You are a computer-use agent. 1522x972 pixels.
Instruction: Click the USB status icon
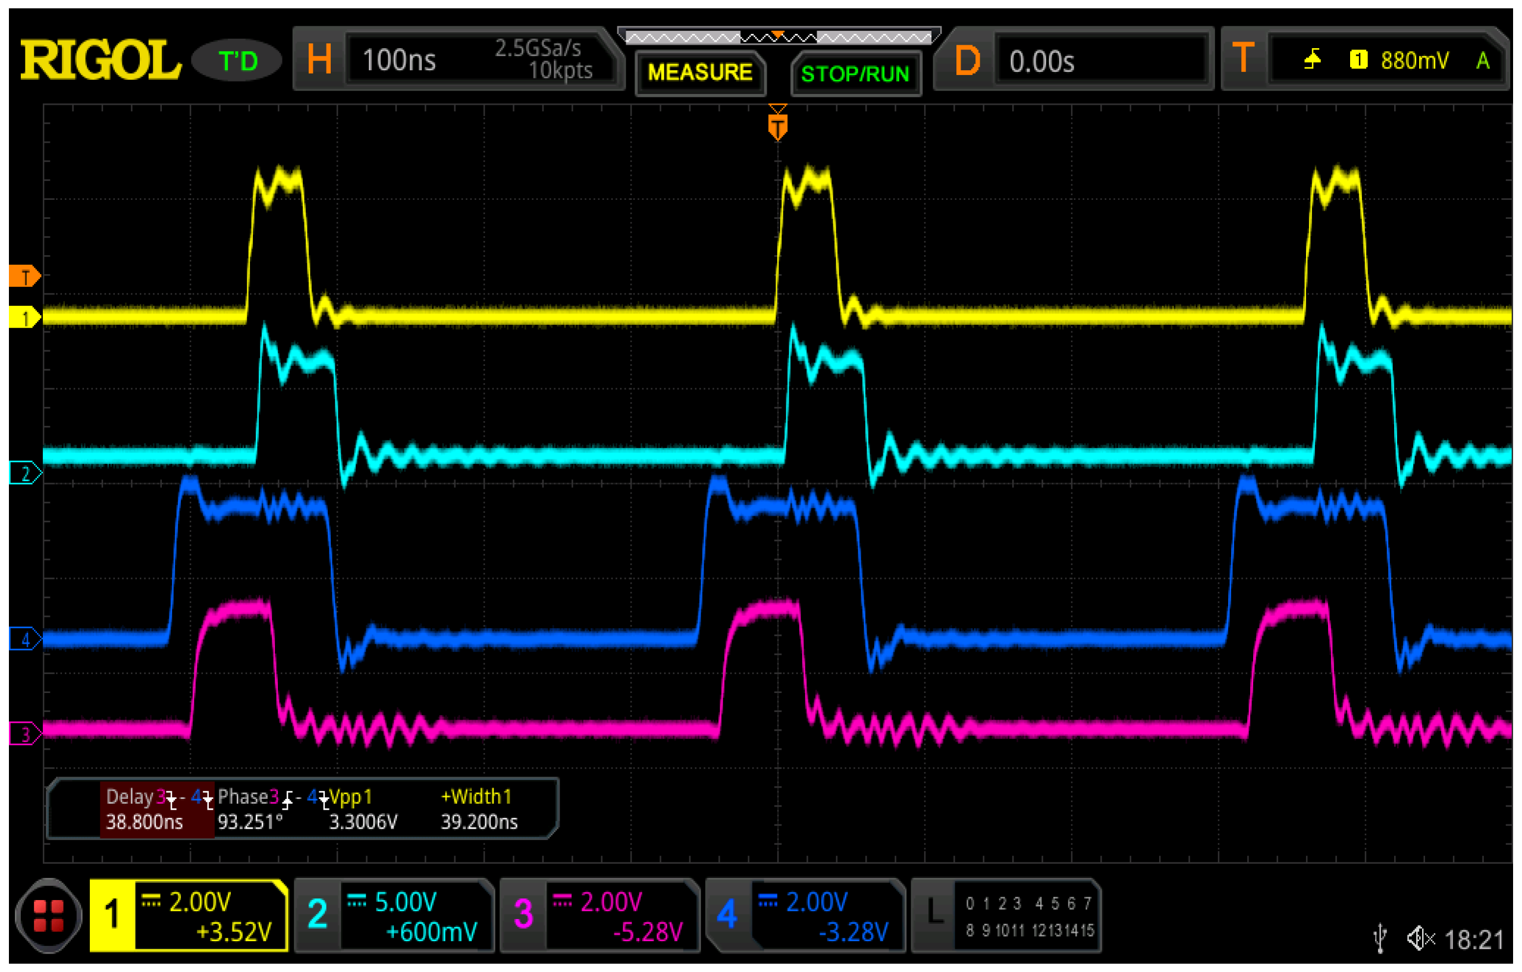tap(1381, 939)
